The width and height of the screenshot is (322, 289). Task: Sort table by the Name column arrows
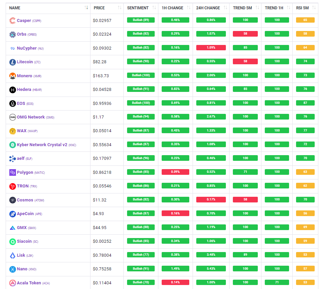pos(86,8)
